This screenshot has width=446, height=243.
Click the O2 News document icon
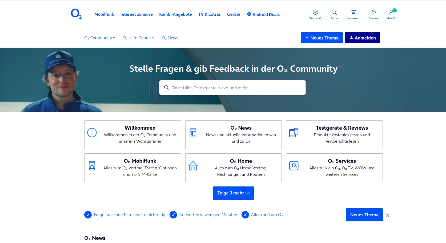click(x=193, y=133)
